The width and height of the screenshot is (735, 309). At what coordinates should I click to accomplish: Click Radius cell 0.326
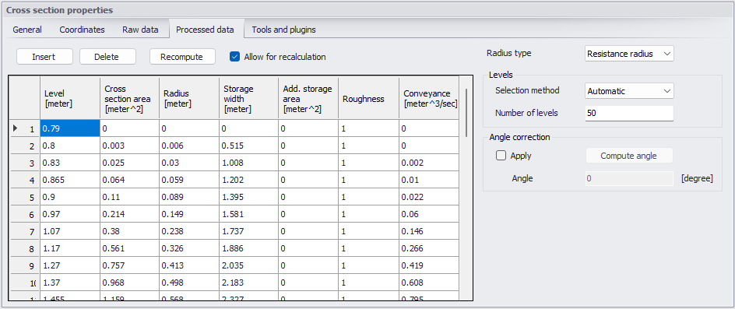click(189, 248)
